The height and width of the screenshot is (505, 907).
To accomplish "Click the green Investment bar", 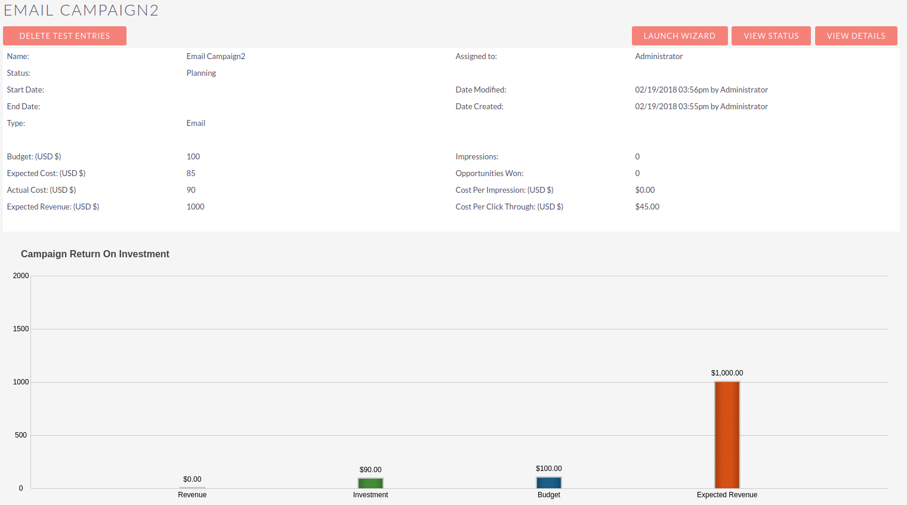I will pos(370,484).
